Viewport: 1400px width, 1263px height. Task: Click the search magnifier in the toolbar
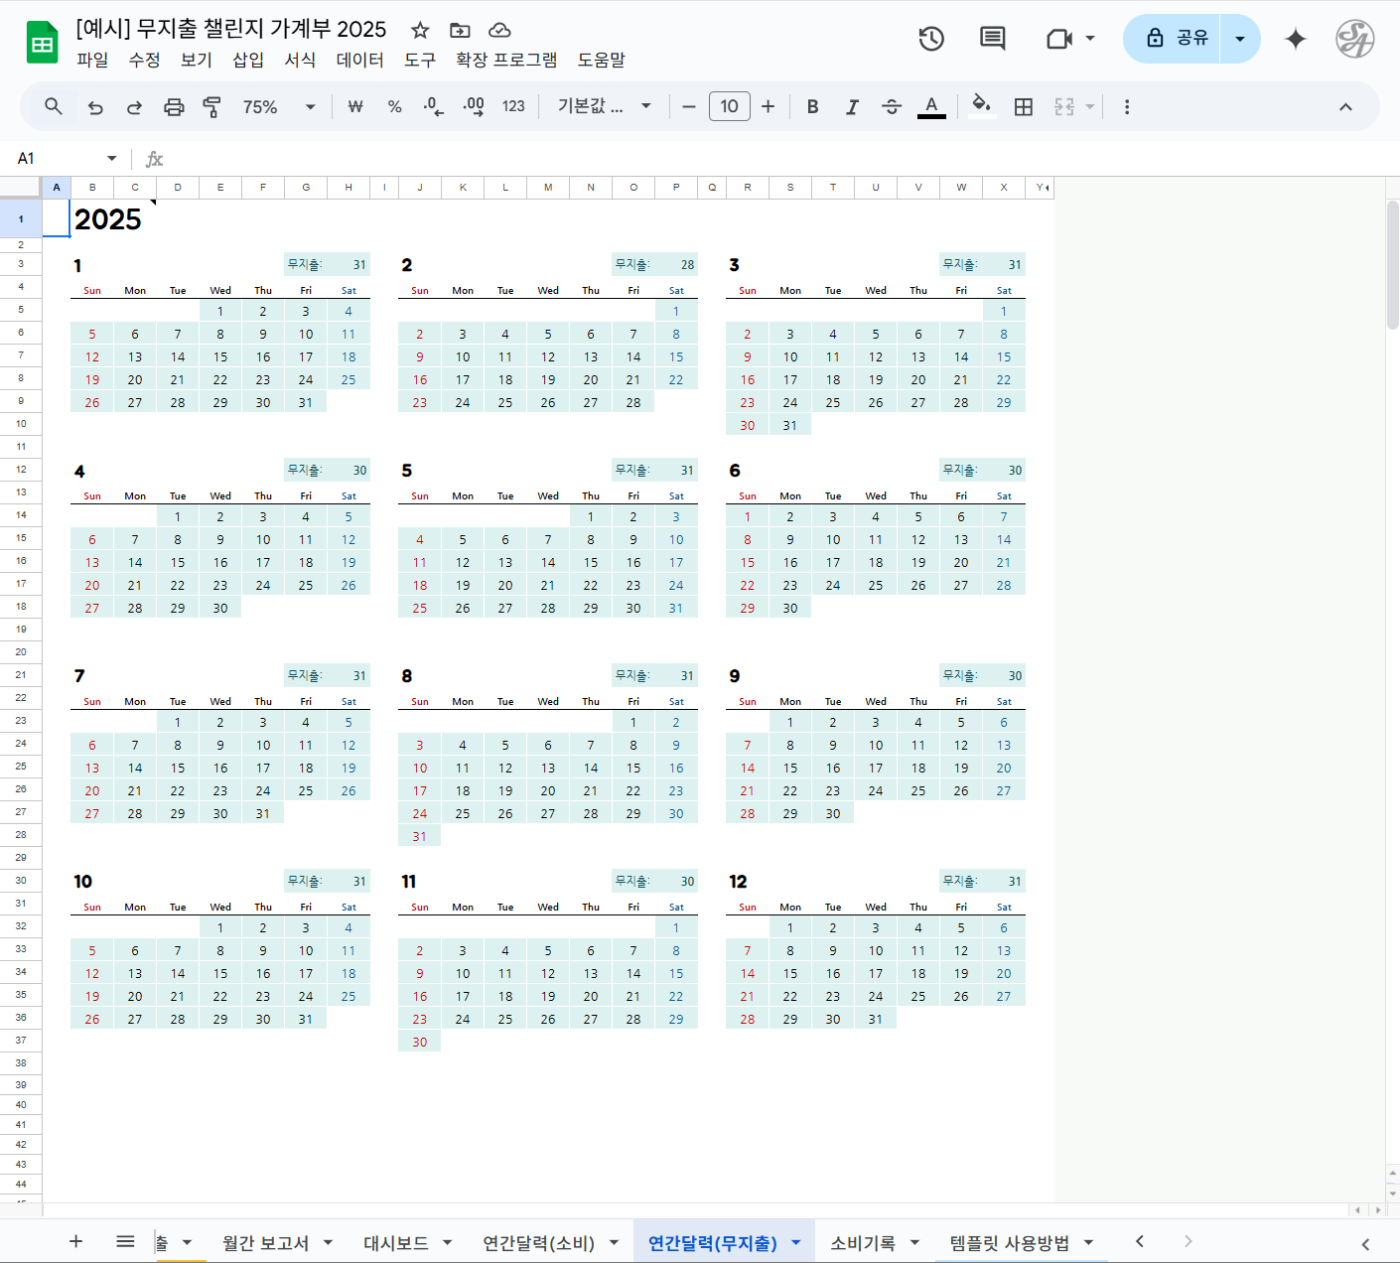pos(54,106)
